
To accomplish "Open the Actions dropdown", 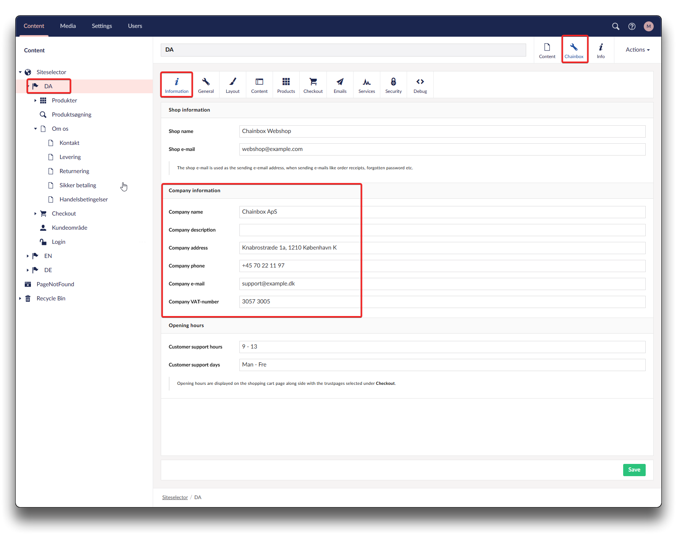I will 637,50.
